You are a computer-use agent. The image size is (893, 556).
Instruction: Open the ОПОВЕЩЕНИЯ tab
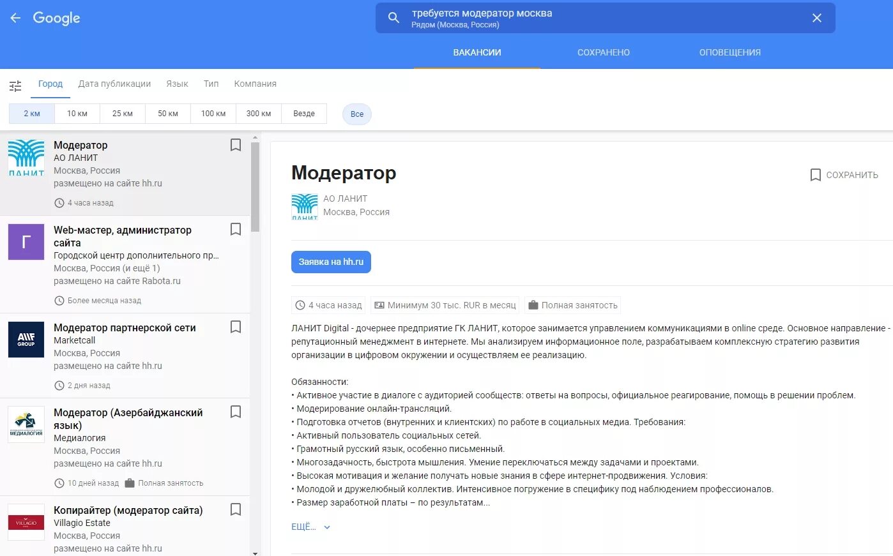tap(729, 52)
